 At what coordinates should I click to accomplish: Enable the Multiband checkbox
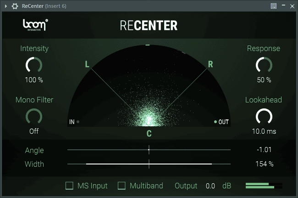point(121,186)
